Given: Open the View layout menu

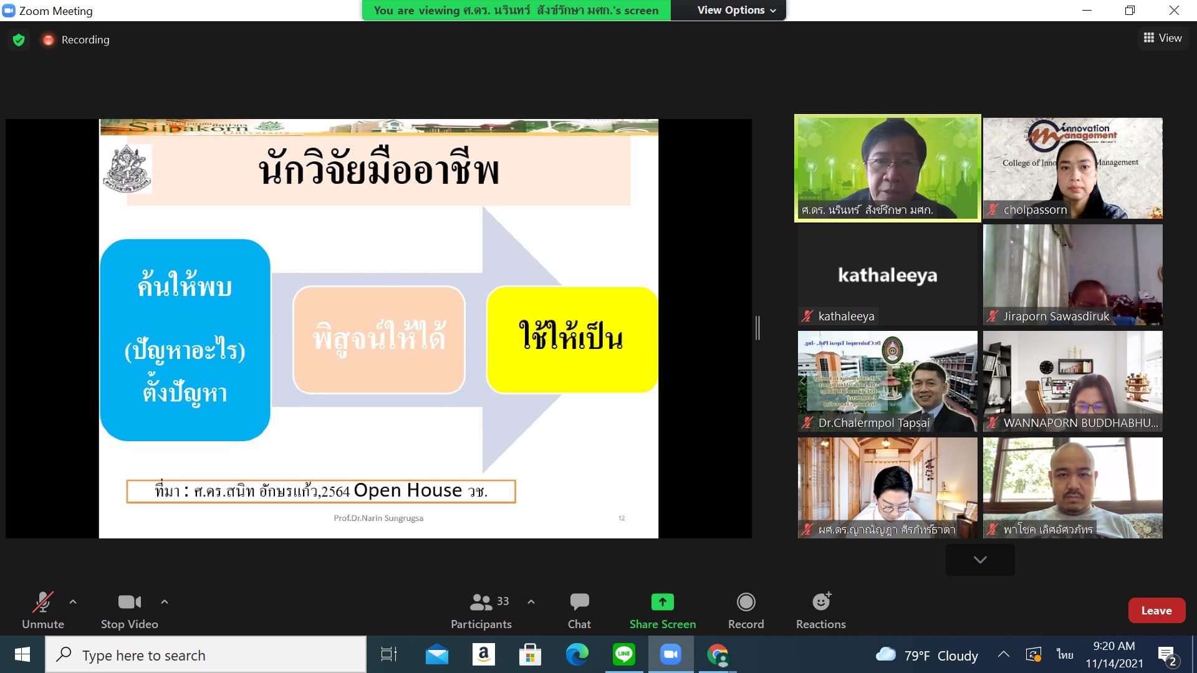Looking at the screenshot, I should (1162, 38).
